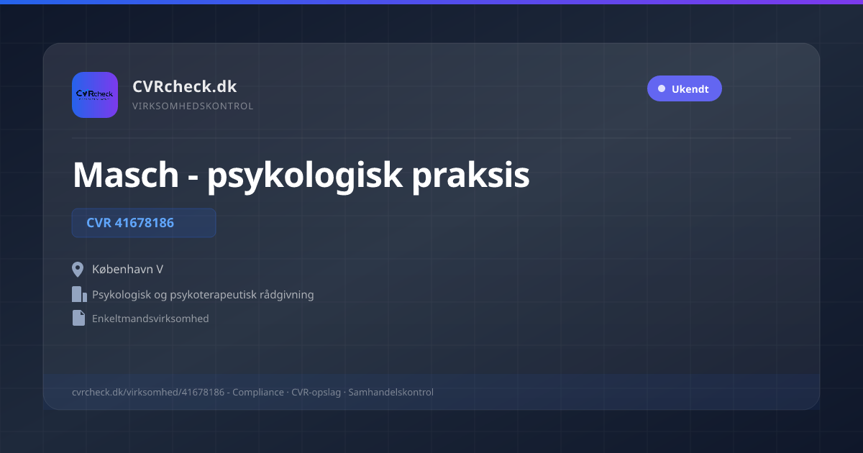863x453 pixels.
Task: Click the document icon beside Enkeltmandsvirksomhed
Action: (x=78, y=318)
